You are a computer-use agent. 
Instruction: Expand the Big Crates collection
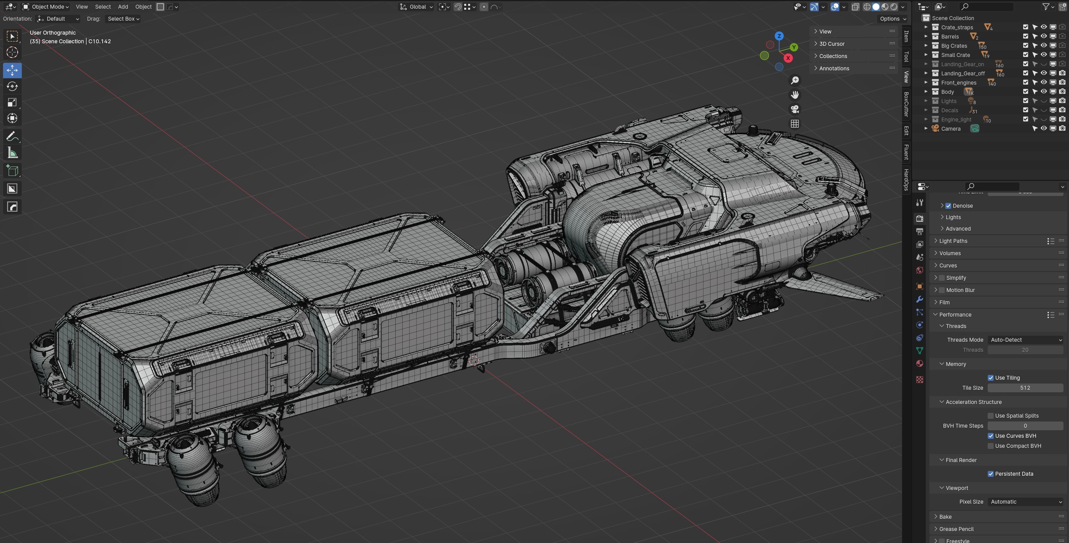[926, 46]
